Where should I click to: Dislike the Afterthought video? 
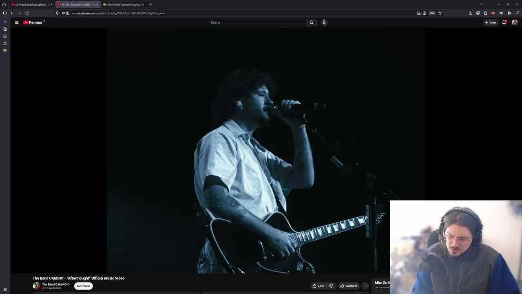[x=331, y=286]
